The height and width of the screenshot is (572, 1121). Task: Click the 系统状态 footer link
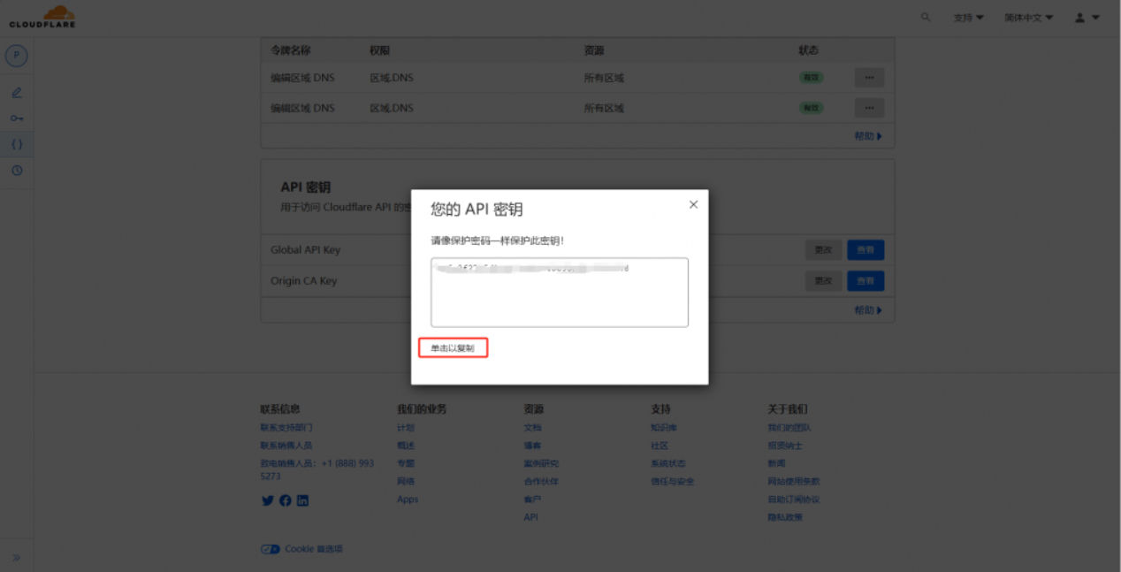click(668, 463)
